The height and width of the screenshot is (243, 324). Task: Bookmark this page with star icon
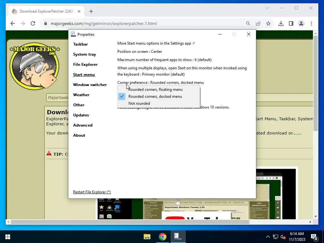pos(268,23)
